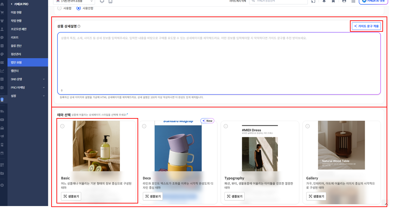The width and height of the screenshot is (396, 208).
Task: Open the user account icon
Action: point(344,1)
